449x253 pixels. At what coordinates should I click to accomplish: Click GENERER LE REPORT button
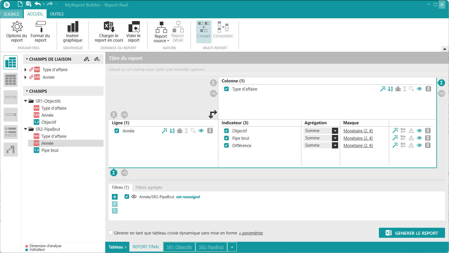pyautogui.click(x=412, y=233)
